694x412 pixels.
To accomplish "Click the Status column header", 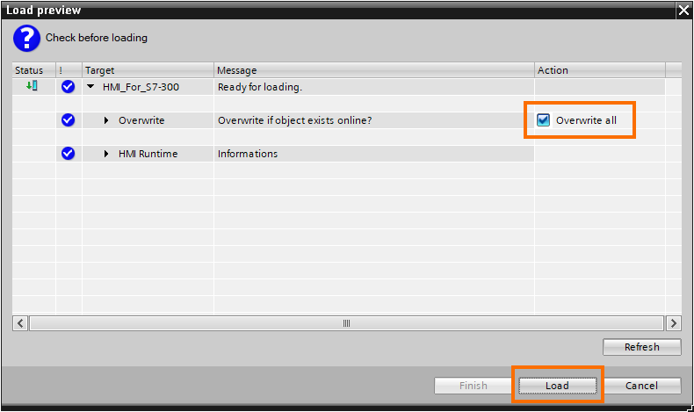I will coord(29,70).
